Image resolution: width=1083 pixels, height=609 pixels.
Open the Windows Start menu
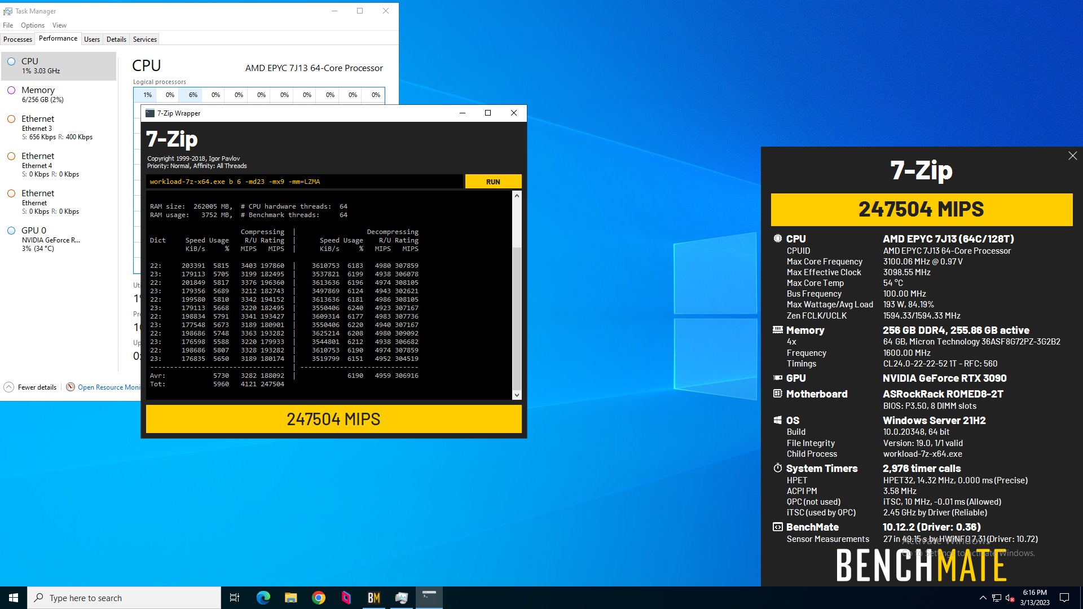(x=14, y=598)
